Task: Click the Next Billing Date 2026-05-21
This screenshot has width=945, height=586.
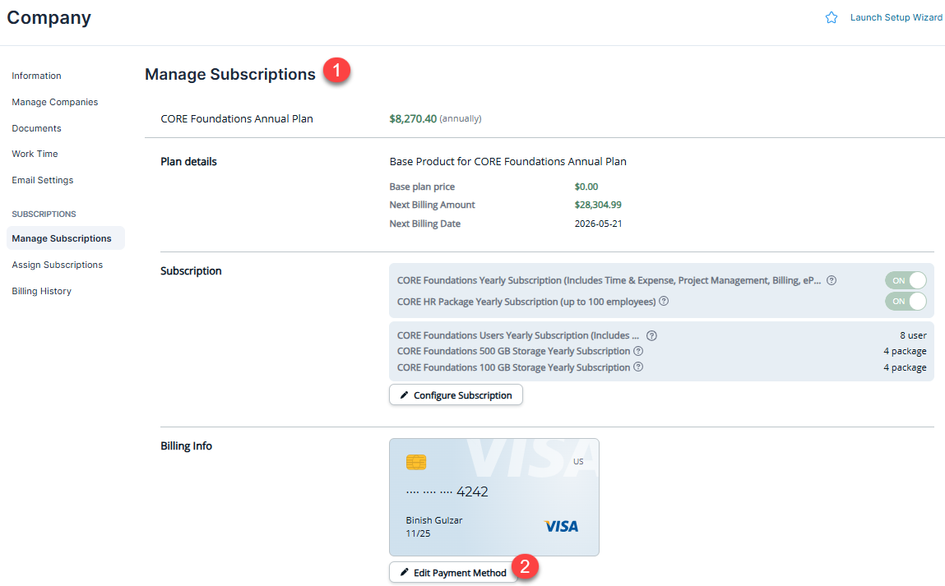Action: (x=599, y=224)
